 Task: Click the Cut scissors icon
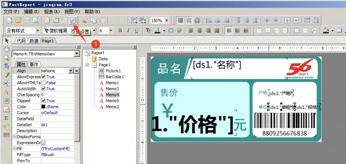[85, 20]
